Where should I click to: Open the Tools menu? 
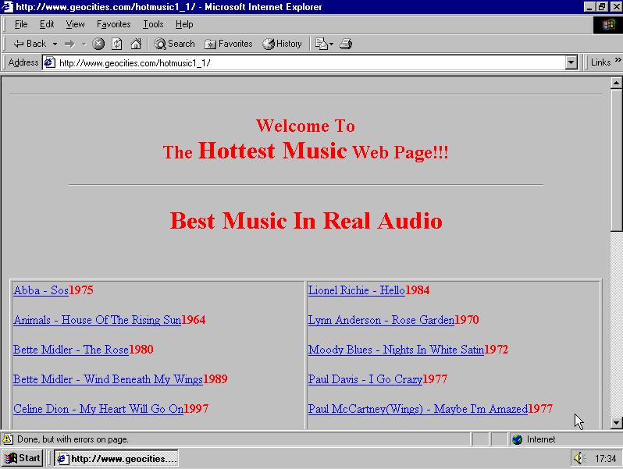click(153, 24)
